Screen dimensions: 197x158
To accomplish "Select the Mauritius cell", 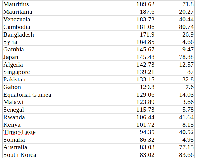I will (53, 4).
